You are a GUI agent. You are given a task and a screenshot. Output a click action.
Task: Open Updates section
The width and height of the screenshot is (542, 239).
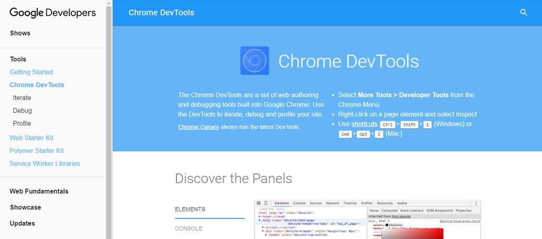22,224
